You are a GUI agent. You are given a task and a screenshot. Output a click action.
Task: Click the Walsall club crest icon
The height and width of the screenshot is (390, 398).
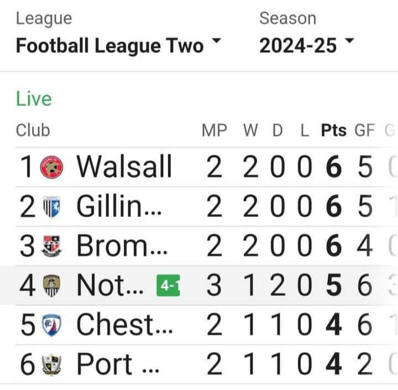click(x=52, y=167)
